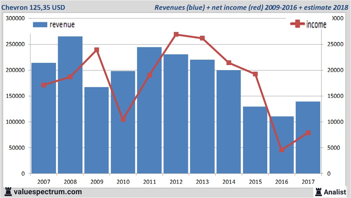
Task: Select the 2010 revenue bar
Action: 123,122
